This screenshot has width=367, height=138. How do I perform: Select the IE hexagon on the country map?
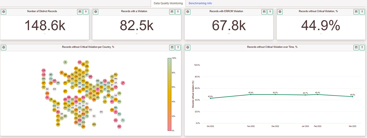coord(62,73)
